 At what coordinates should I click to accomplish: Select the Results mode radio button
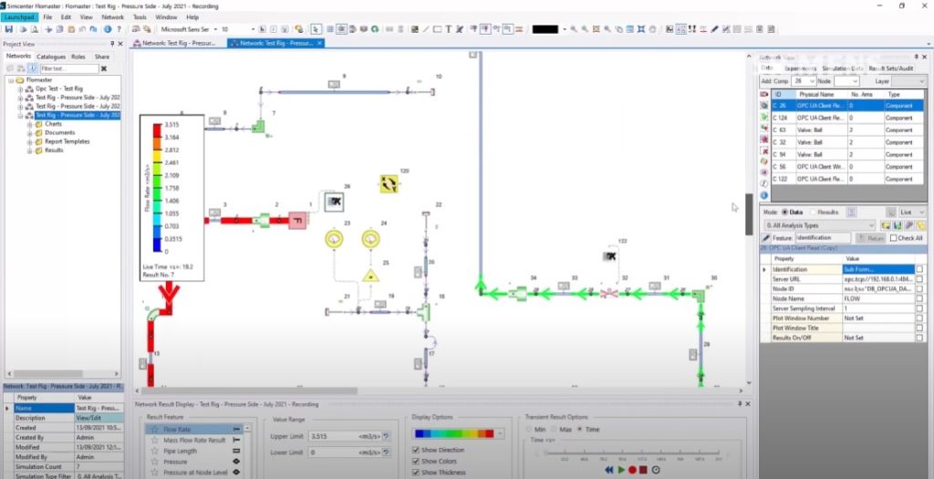point(812,211)
